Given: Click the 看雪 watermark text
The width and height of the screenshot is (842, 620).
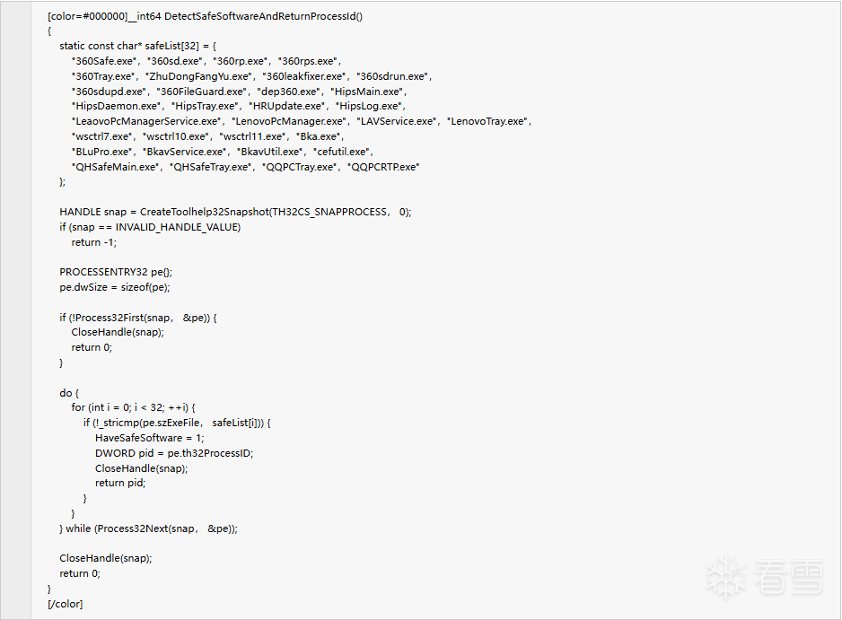Looking at the screenshot, I should tap(788, 577).
